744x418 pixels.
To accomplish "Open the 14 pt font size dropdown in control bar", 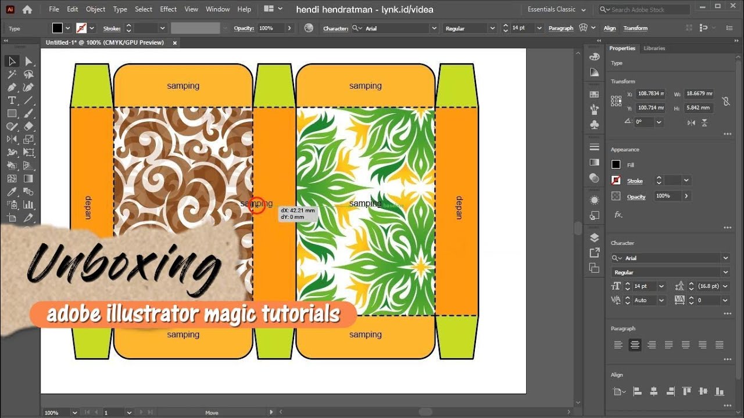I will (x=539, y=28).
